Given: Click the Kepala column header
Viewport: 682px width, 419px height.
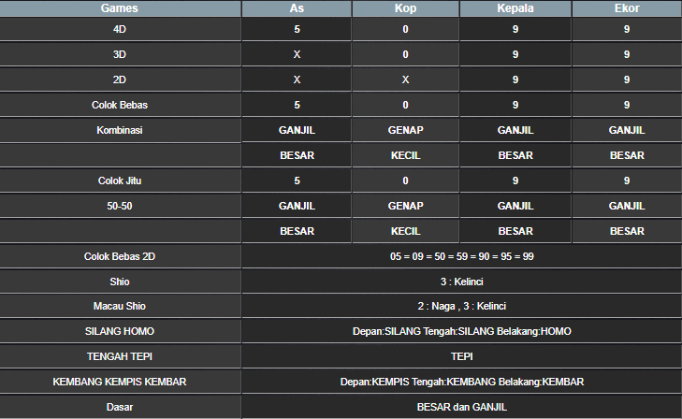Looking at the screenshot, I should coord(515,8).
